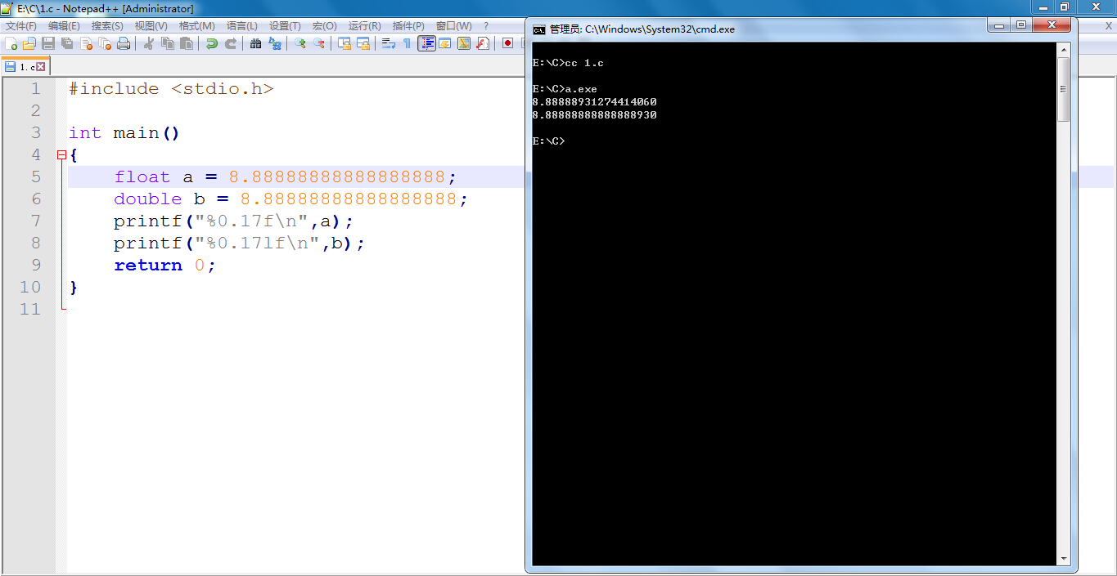1117x576 pixels.
Task: Open the 窗口(W) menu
Action: click(453, 26)
